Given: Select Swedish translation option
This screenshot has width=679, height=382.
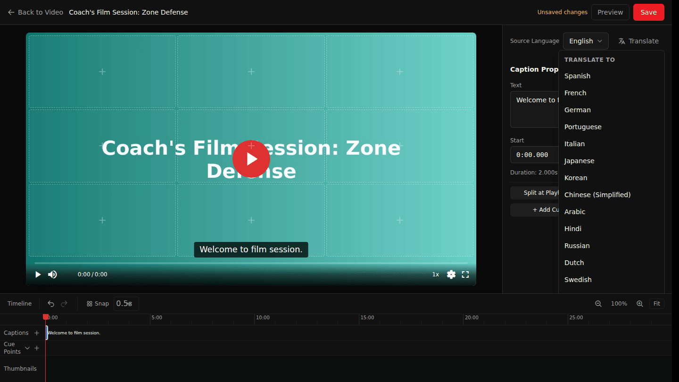Looking at the screenshot, I should point(612,280).
